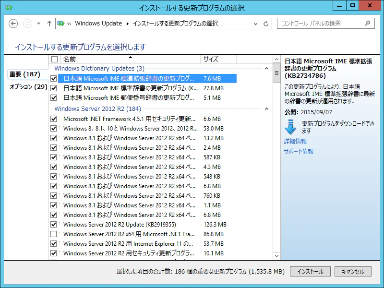
Task: Click the Windows Dictionary Updates (3) group header
Action: (x=99, y=69)
